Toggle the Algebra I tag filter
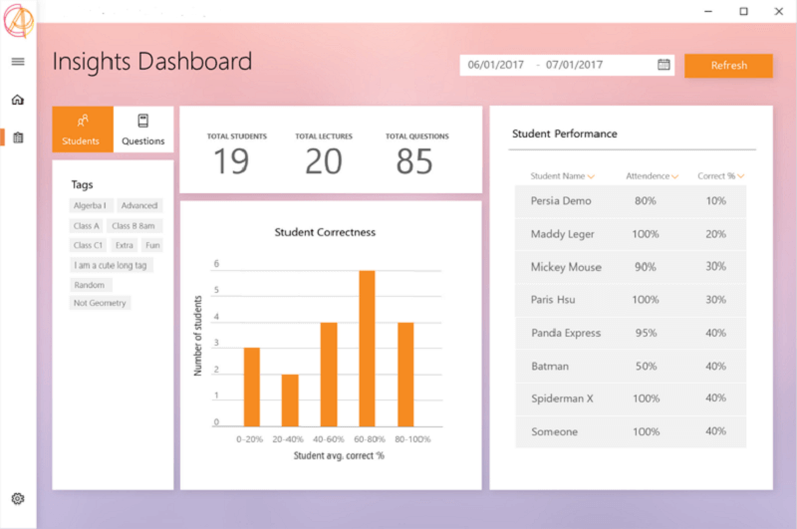Image resolution: width=797 pixels, height=529 pixels. pos(91,205)
